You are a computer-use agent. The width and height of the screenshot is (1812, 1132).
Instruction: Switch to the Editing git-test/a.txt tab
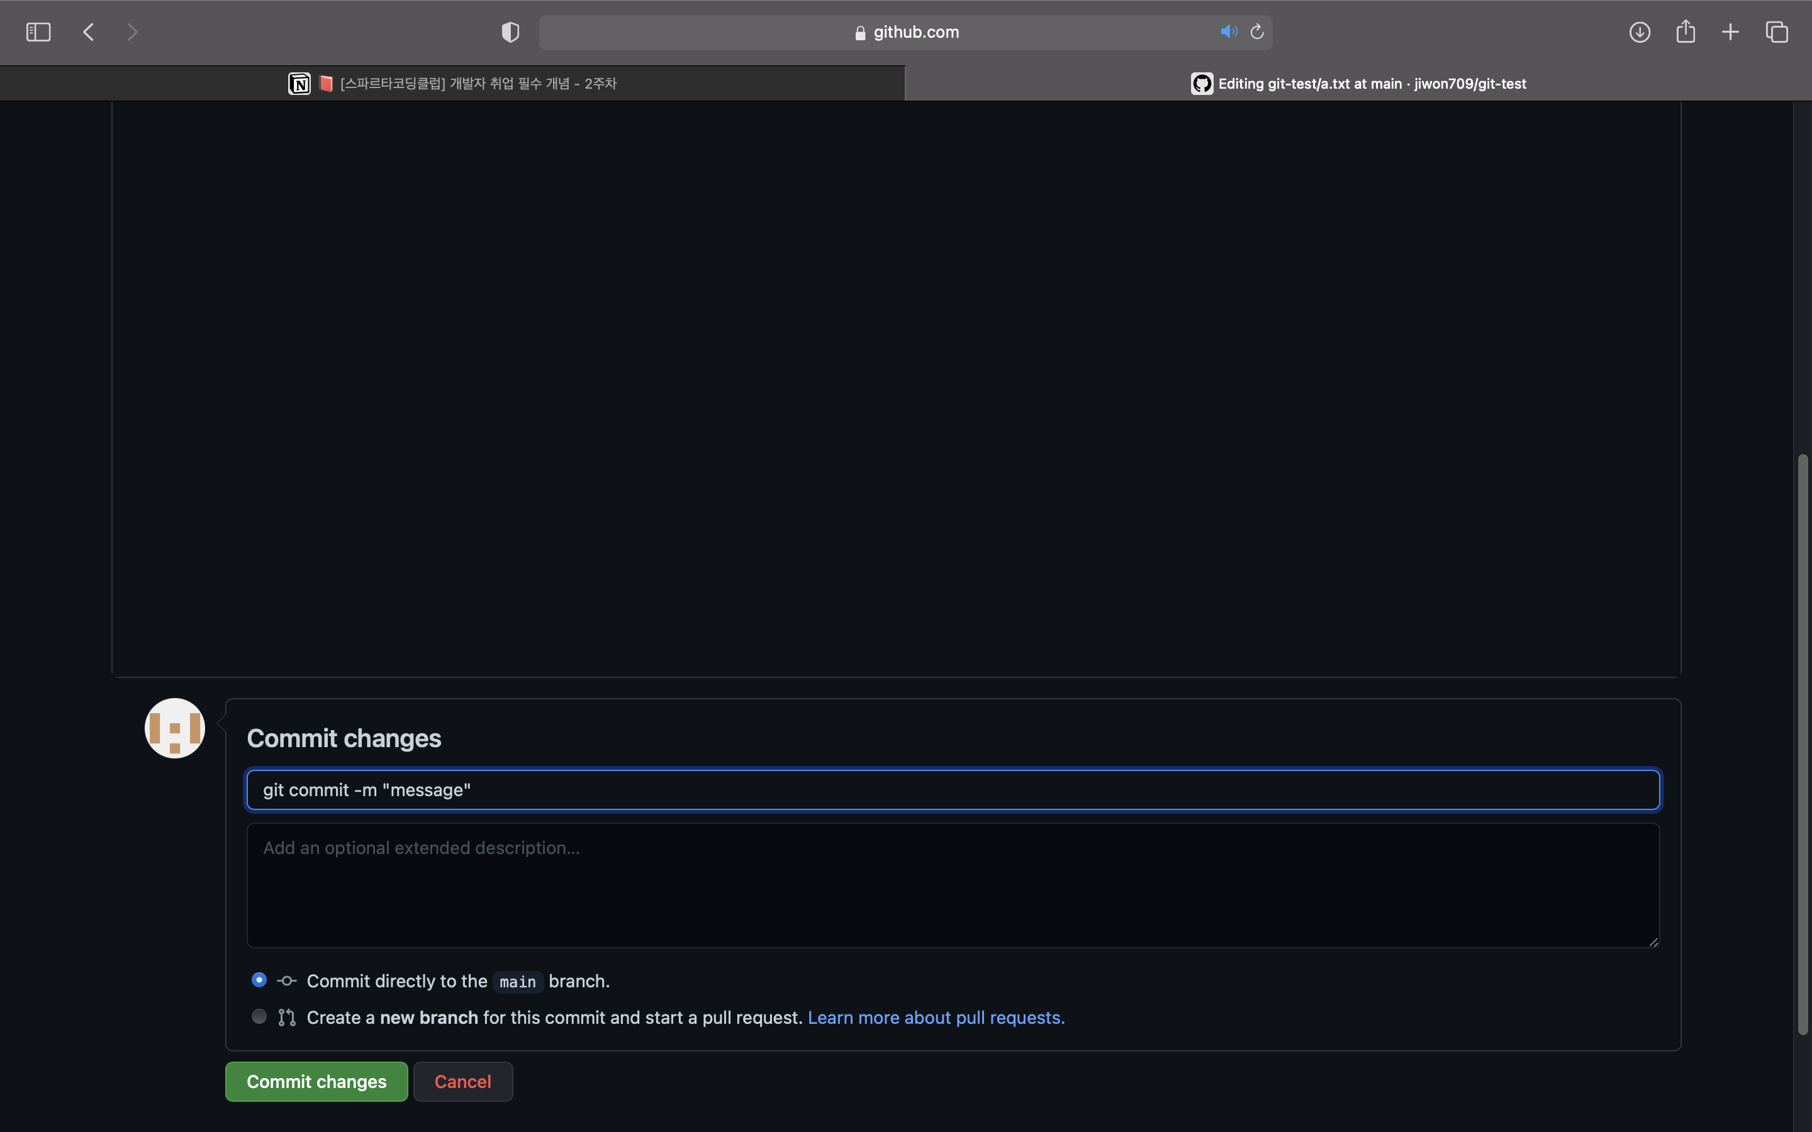coord(1371,83)
